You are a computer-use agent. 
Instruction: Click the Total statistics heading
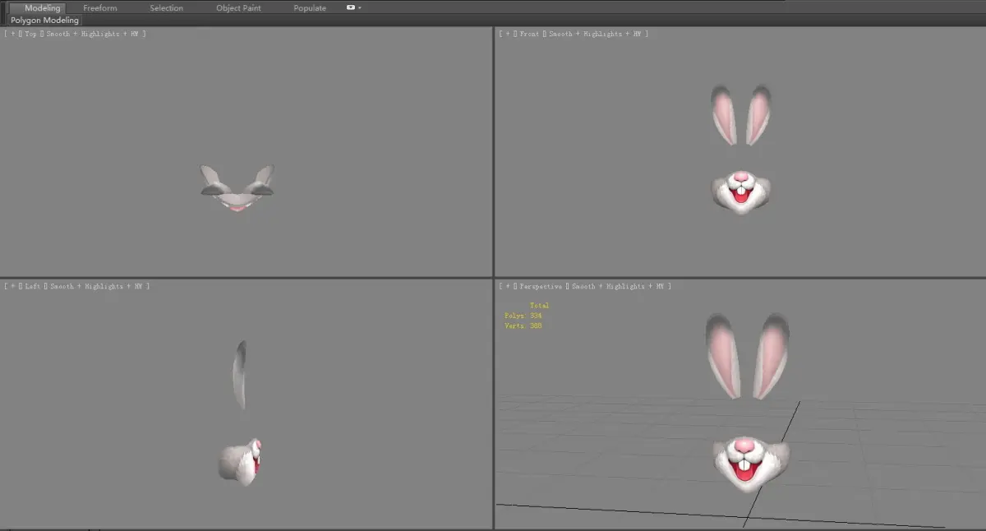(539, 306)
